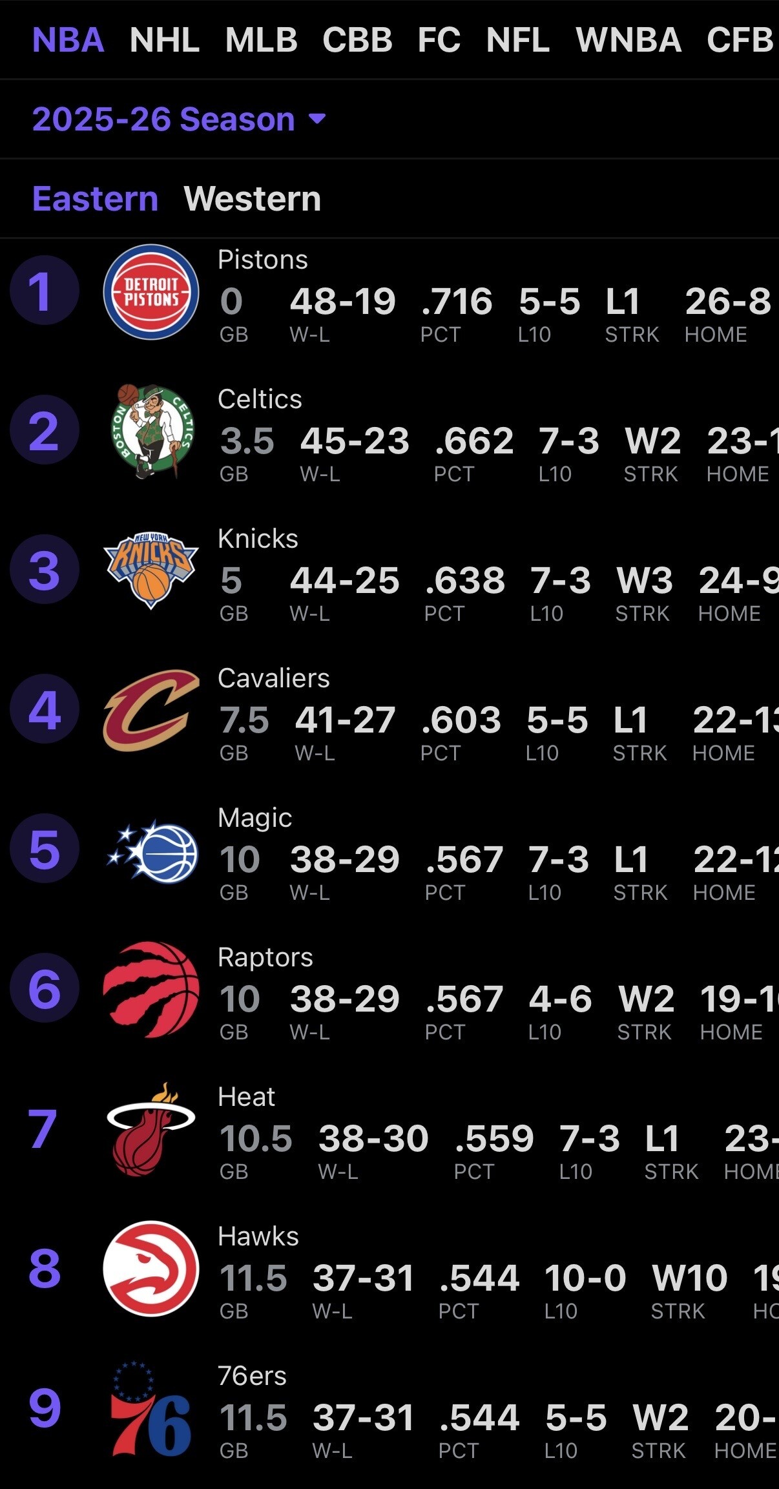Tap the Miami Heat logo

click(151, 1129)
